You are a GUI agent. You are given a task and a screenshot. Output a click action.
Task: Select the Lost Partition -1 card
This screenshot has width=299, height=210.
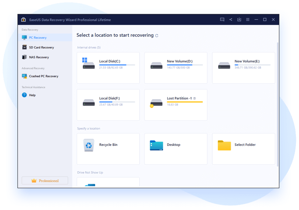(176, 105)
